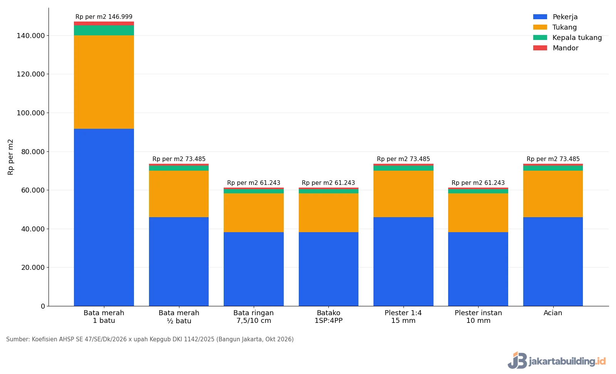The width and height of the screenshot is (616, 374).
Task: Click the blue Pekerja segment of Plester instan bar
Action: pos(478,269)
